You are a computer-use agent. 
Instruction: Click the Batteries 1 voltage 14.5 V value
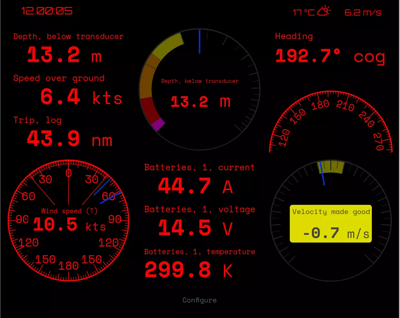point(195,228)
